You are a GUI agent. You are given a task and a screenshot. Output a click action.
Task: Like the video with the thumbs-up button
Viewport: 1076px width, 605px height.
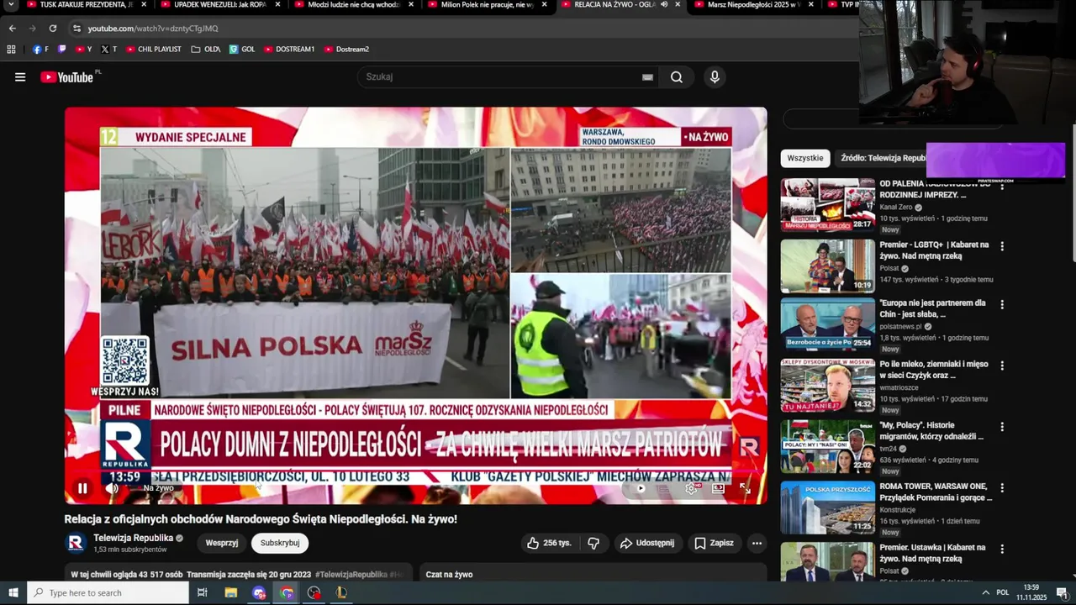(549, 543)
